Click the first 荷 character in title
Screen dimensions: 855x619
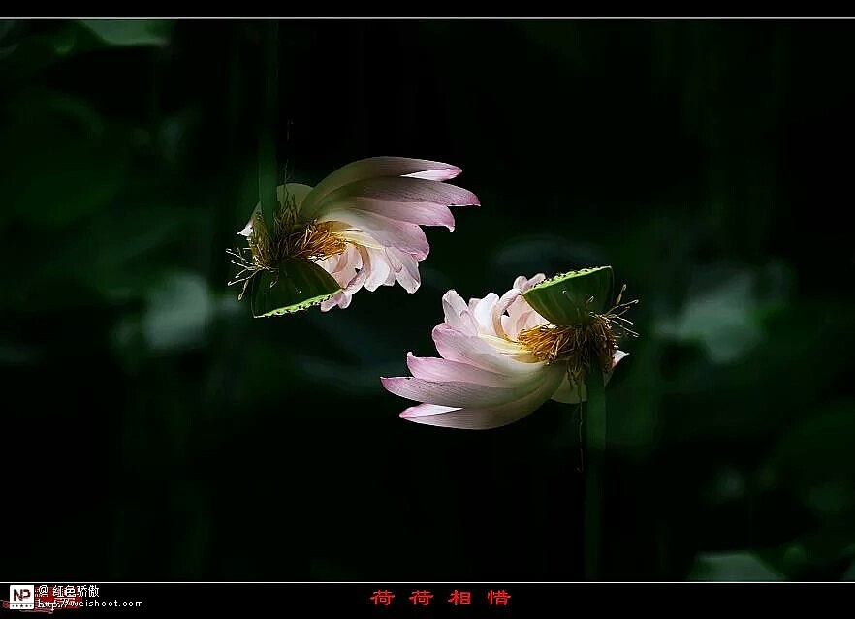(382, 598)
